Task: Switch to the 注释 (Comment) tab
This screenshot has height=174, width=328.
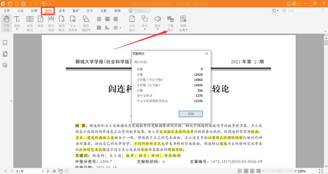Action: [34, 11]
